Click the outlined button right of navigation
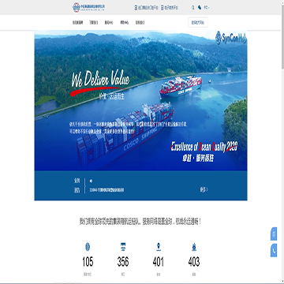Screen dimensions: 284x284 click(x=198, y=22)
